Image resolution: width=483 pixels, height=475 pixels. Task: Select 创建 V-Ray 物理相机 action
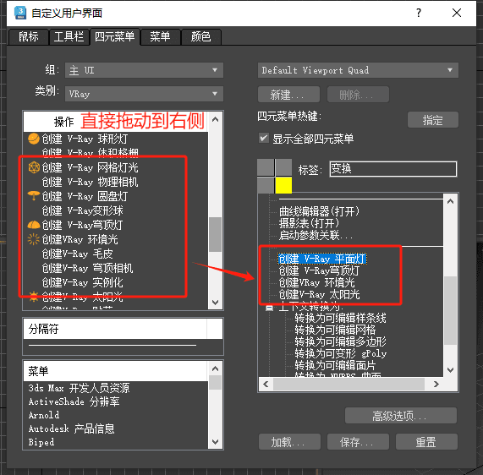pyautogui.click(x=90, y=182)
